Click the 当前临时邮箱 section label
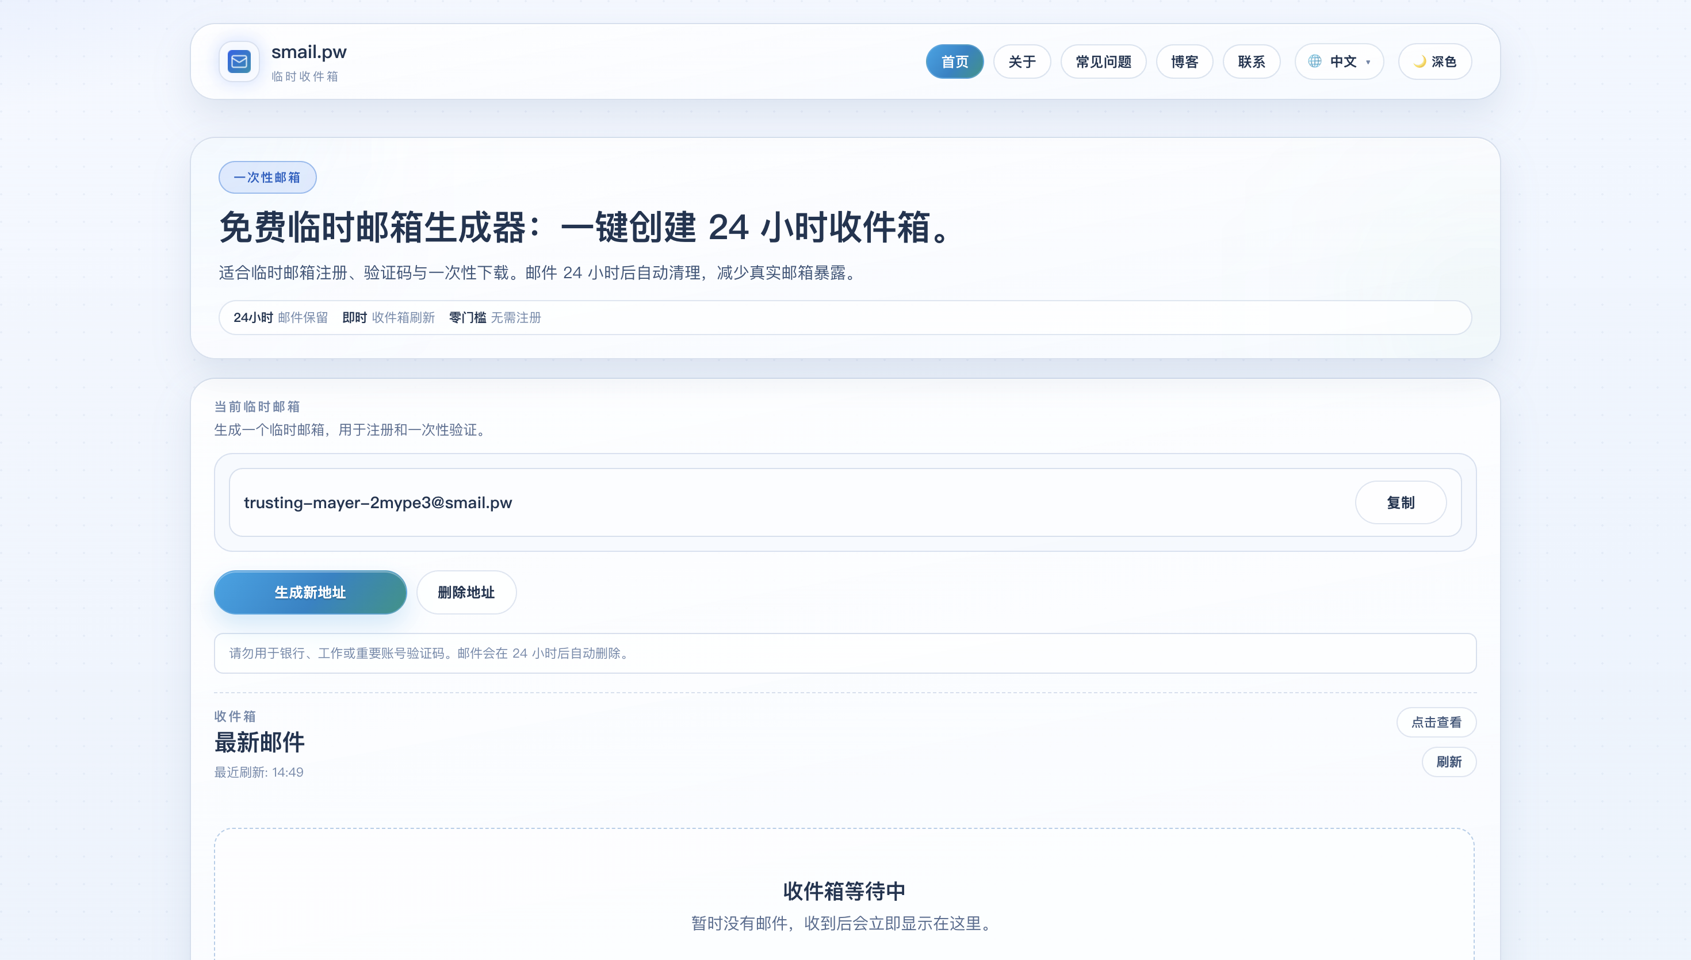This screenshot has height=960, width=1691. [257, 407]
